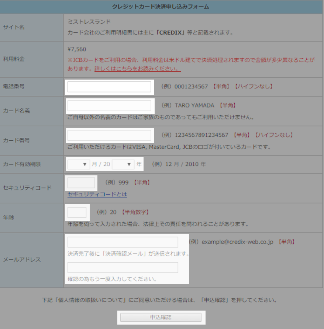324x329 pixels.
Task: Expand the expiry year dropdown after 20
Action: pyautogui.click(x=123, y=164)
